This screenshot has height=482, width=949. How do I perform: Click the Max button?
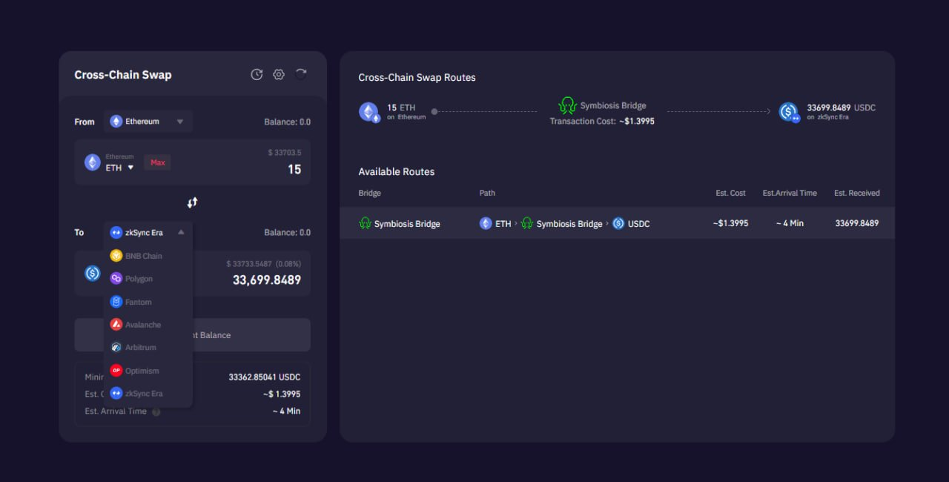(158, 162)
